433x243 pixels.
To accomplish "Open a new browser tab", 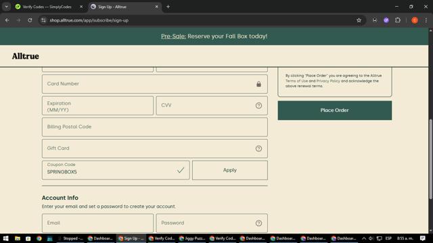I will pos(168,7).
